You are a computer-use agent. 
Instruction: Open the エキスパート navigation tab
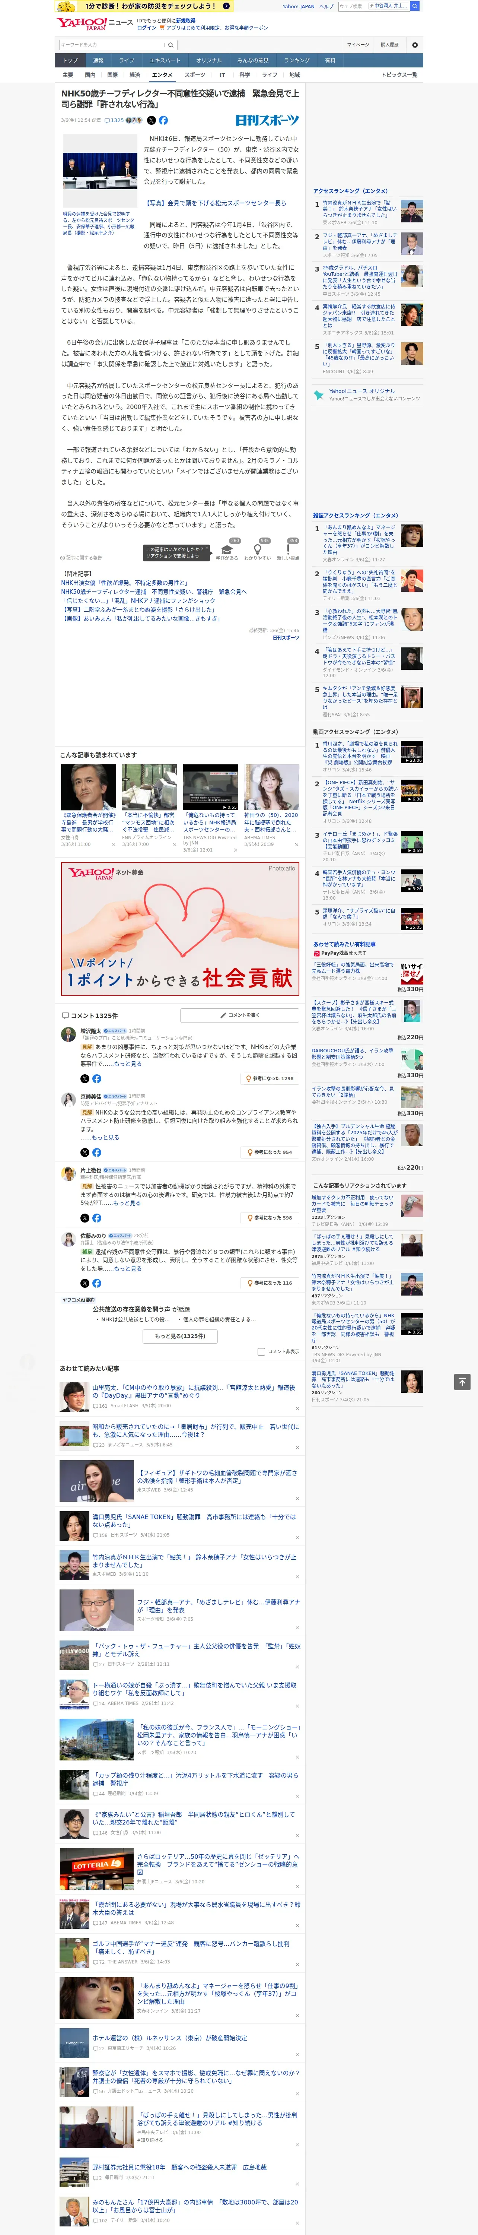(x=165, y=60)
